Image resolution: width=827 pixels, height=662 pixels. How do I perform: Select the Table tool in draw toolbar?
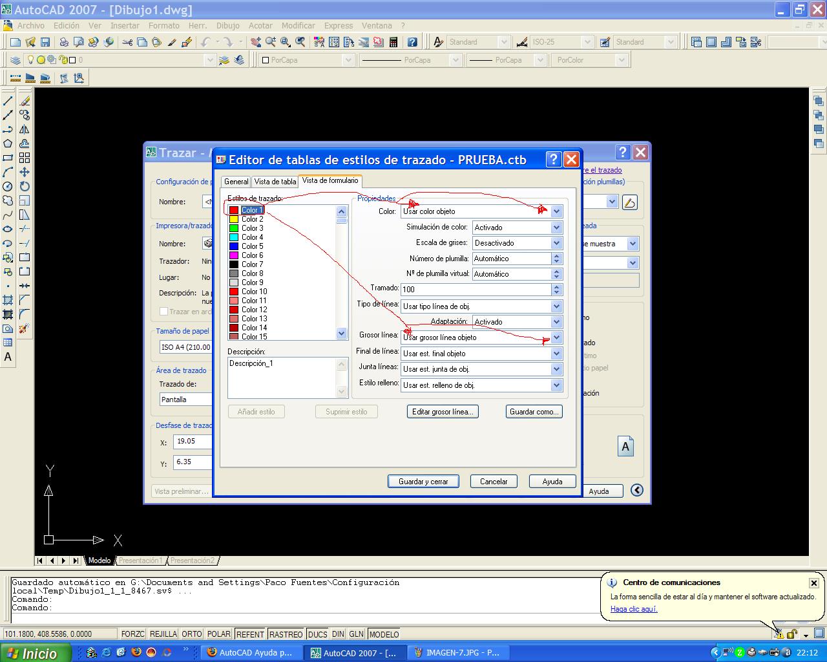click(x=8, y=343)
